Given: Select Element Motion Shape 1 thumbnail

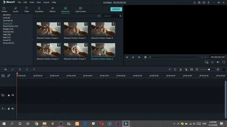Looking at the screenshot, I should click(x=49, y=29).
